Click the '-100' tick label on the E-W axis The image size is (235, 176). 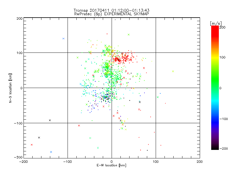point(68,162)
